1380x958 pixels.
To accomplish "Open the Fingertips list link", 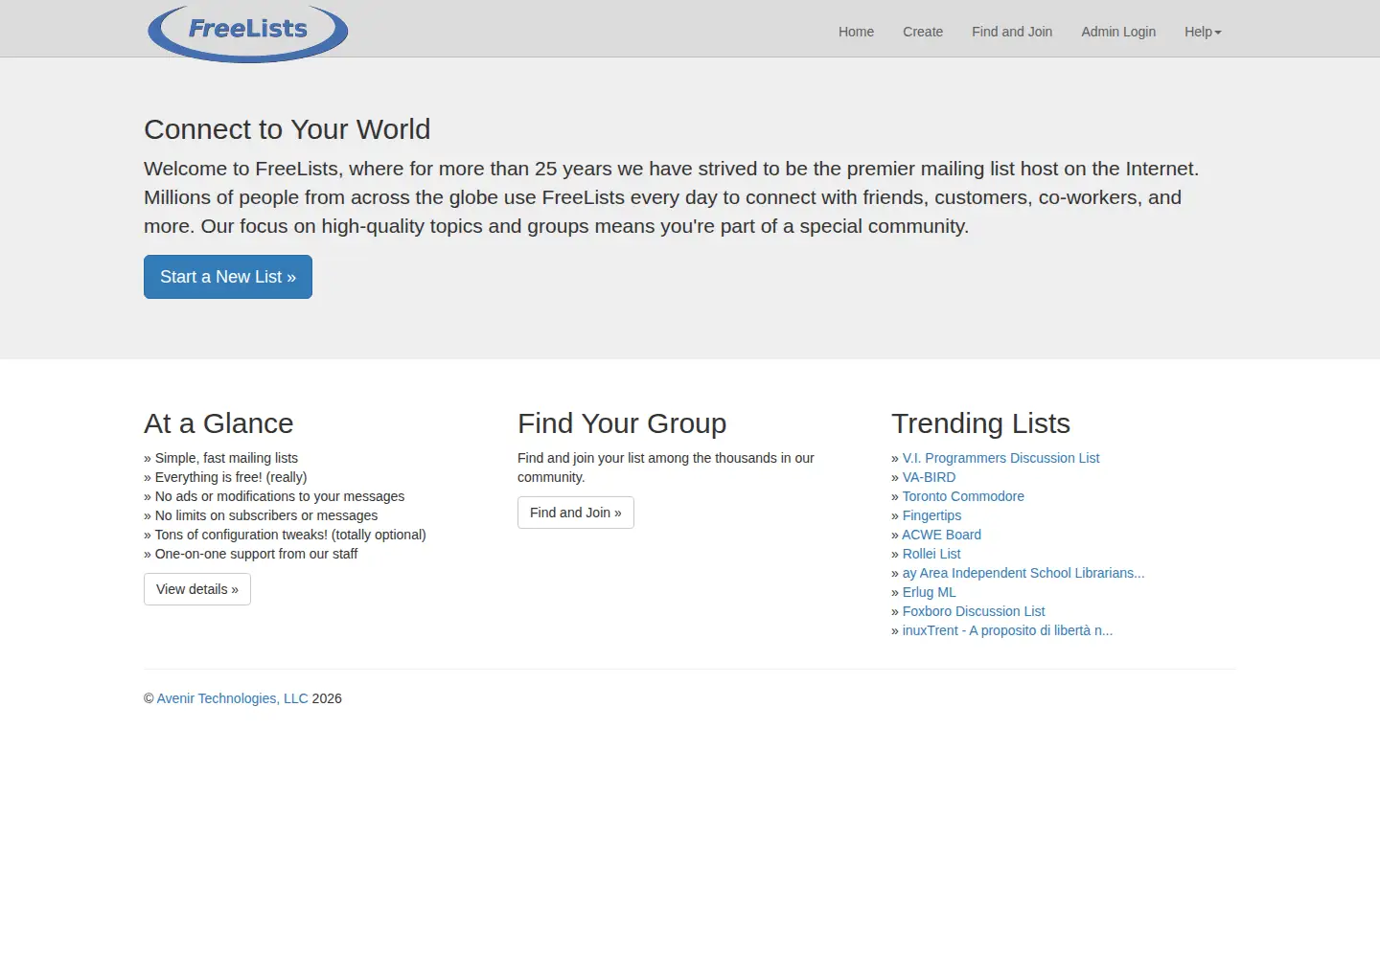I will point(931,515).
